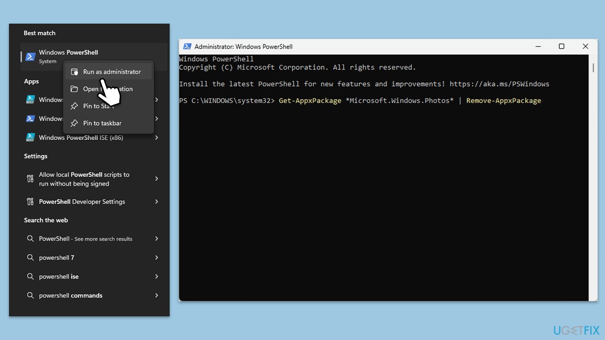Choose Pin to Start
Screen dimensions: 605x340
tap(109, 106)
